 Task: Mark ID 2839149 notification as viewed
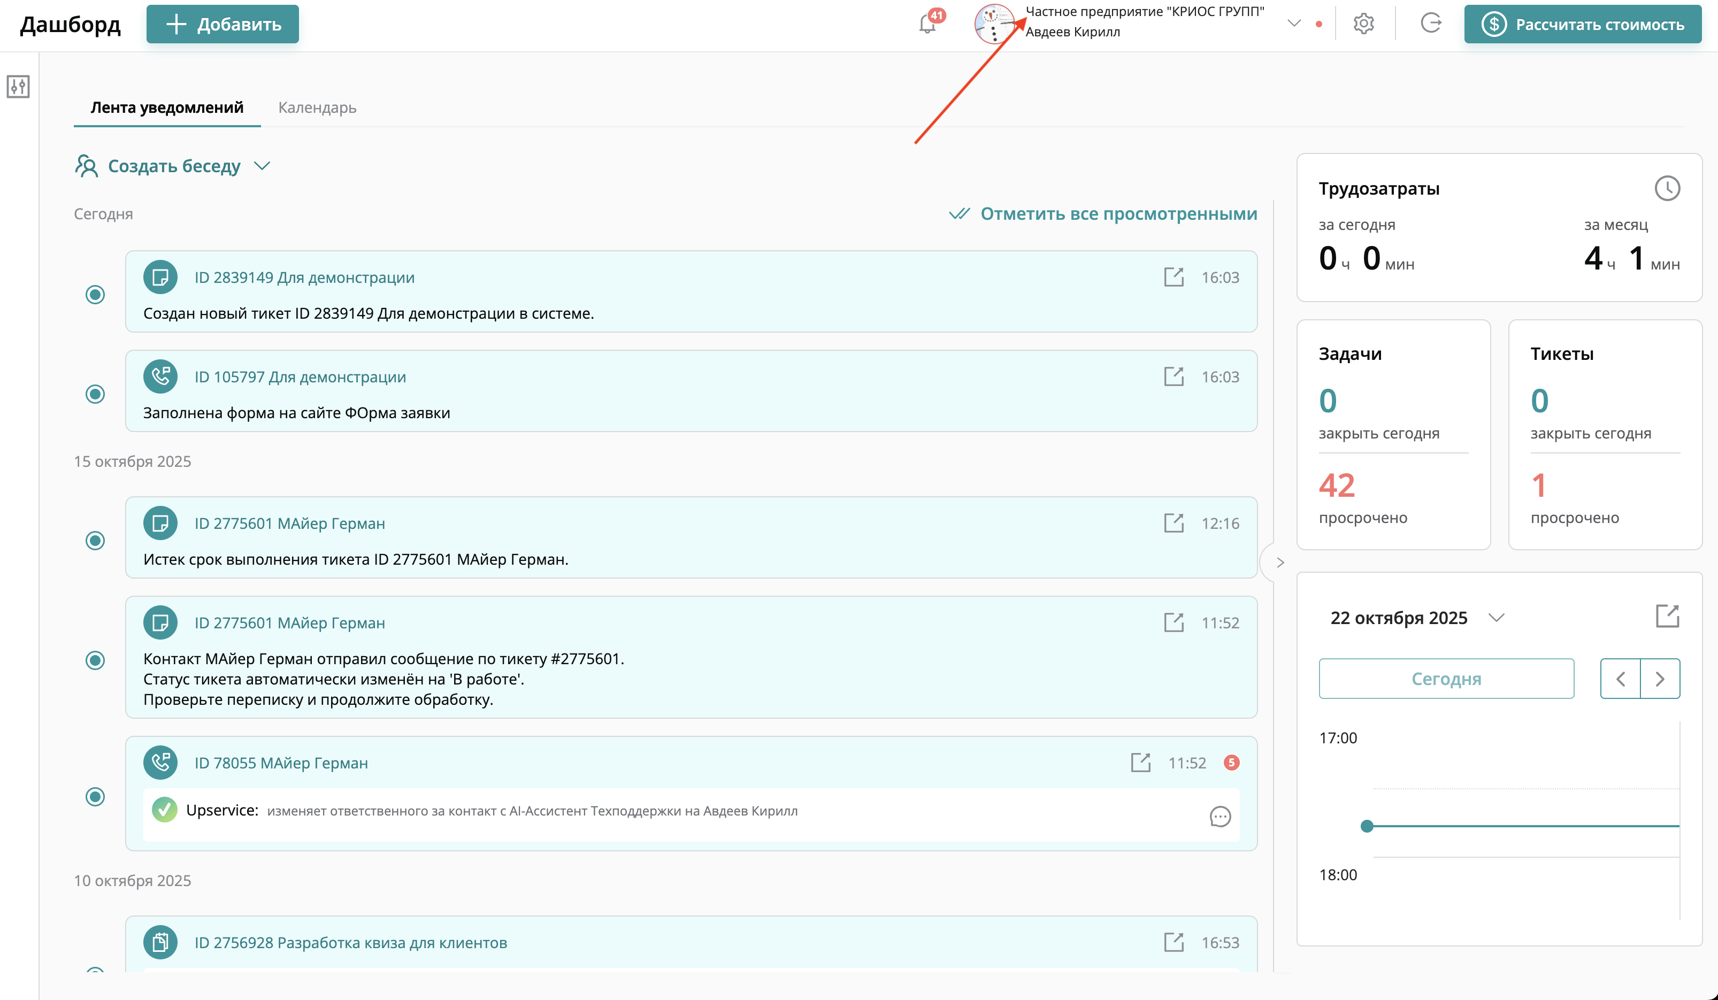[95, 295]
